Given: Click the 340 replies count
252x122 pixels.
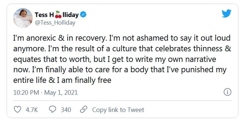Looking at the screenshot, I should click(66, 110).
